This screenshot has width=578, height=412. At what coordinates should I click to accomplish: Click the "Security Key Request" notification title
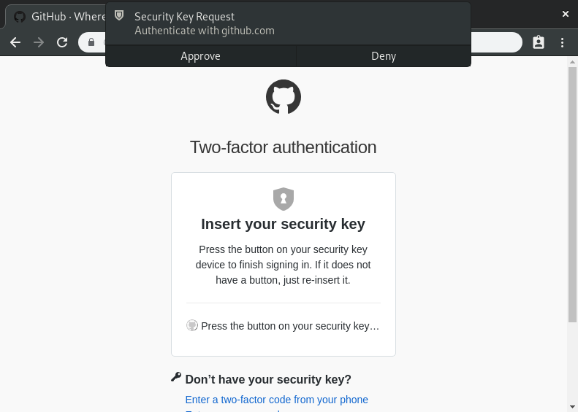tap(184, 17)
